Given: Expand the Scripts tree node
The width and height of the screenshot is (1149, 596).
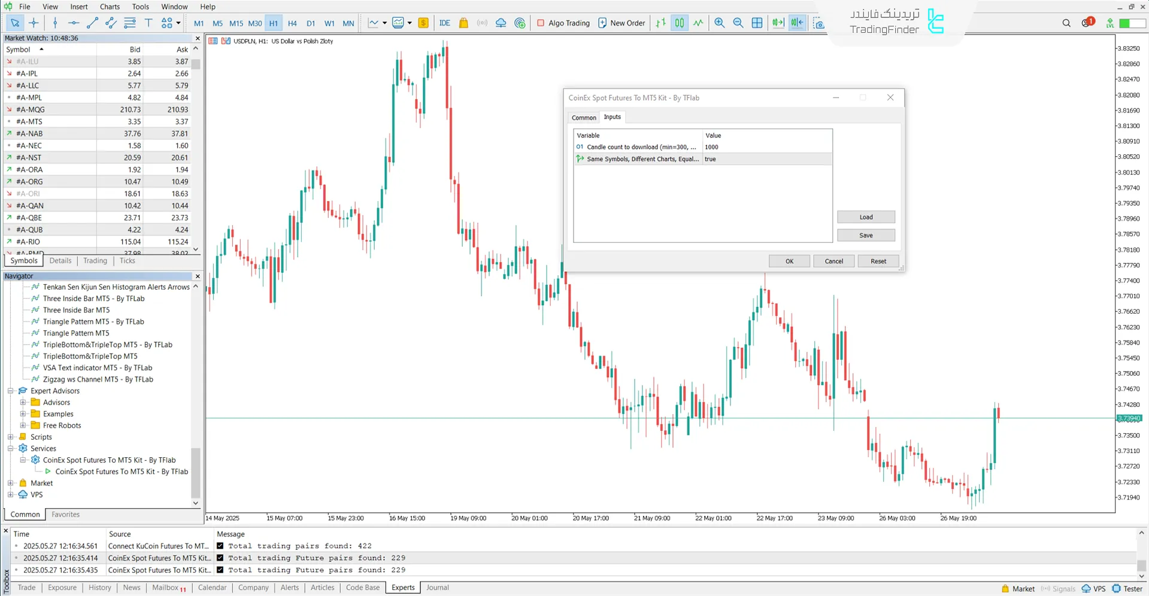Looking at the screenshot, I should point(10,437).
